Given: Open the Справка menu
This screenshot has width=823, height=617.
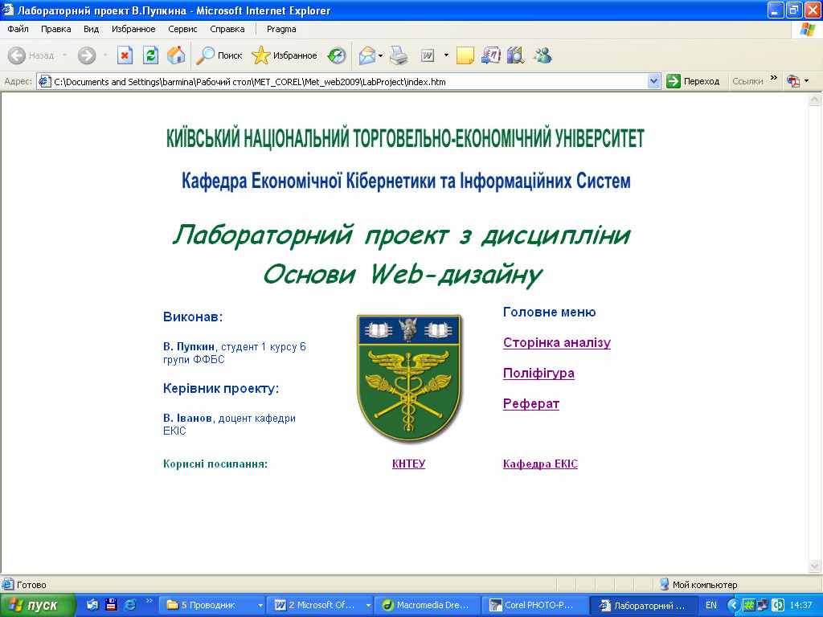Looking at the screenshot, I should 227,29.
